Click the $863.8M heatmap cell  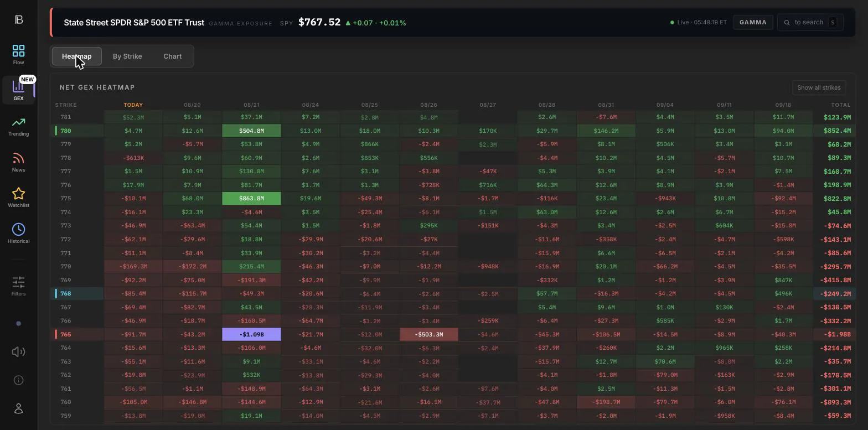pos(251,198)
